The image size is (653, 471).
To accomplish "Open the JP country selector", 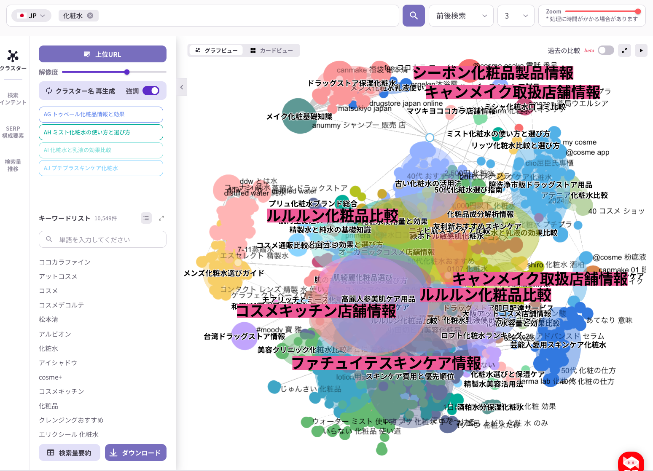I will pyautogui.click(x=32, y=16).
